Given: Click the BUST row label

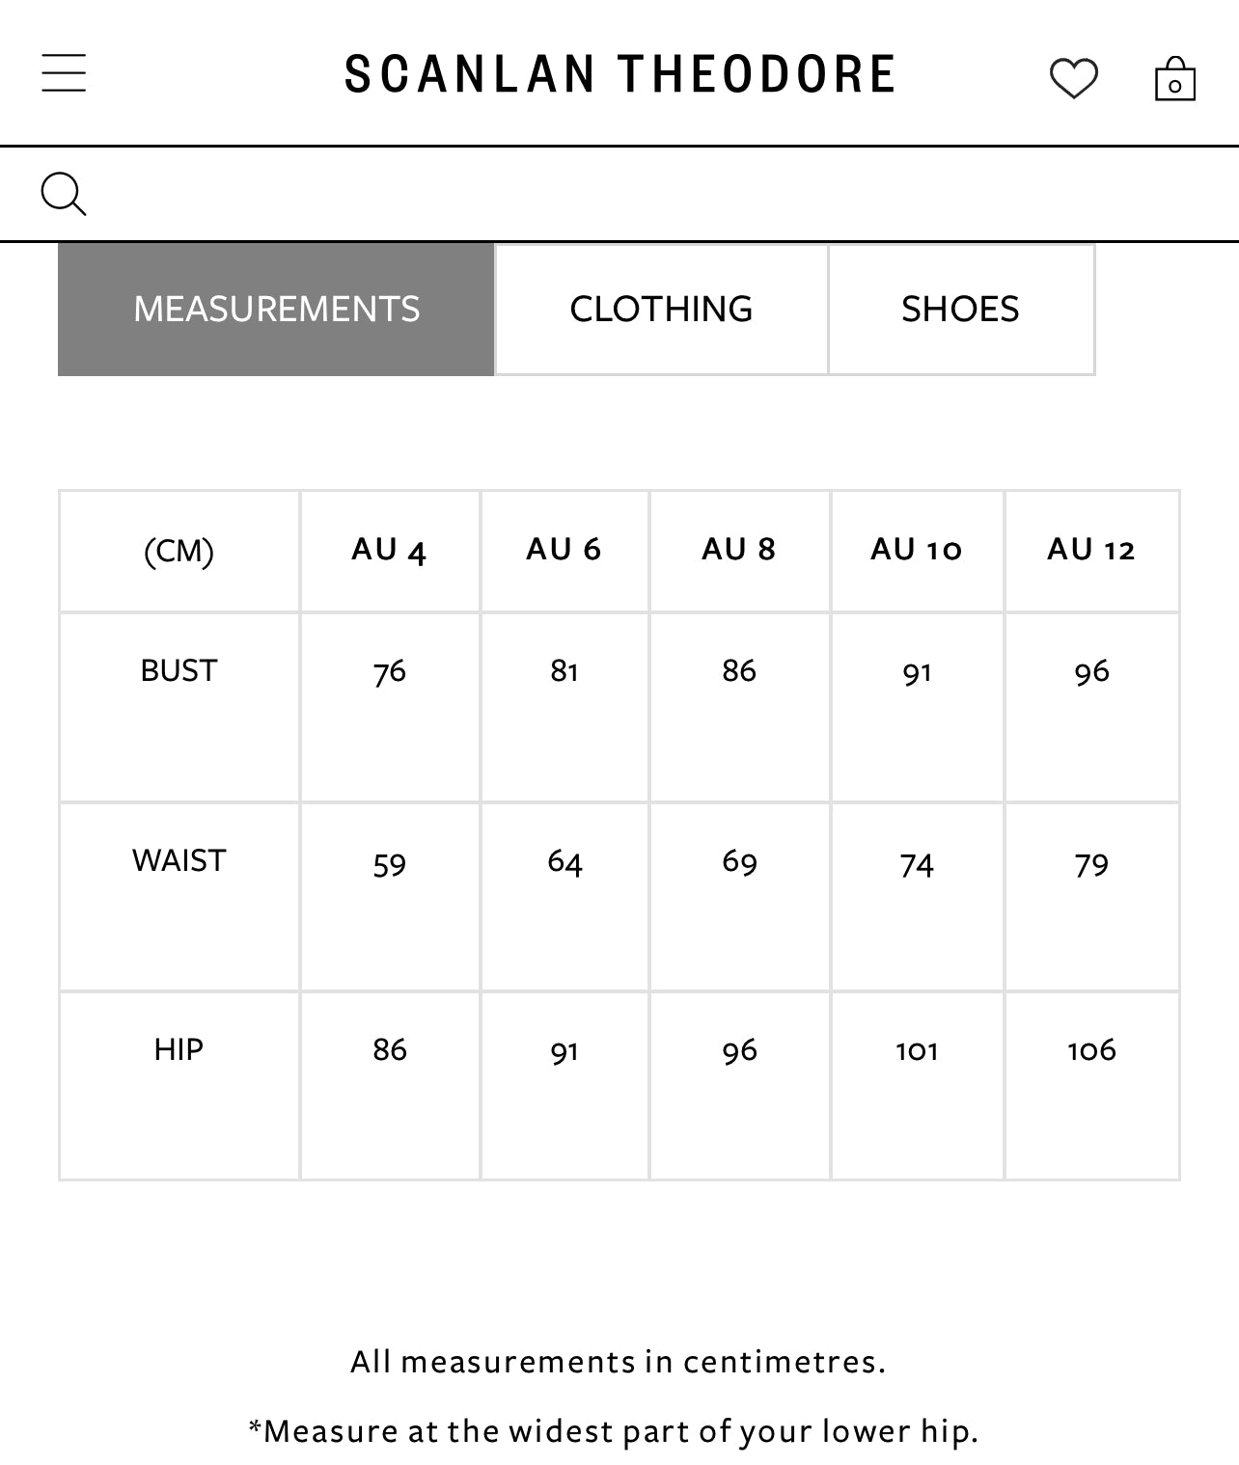Looking at the screenshot, I should [179, 670].
